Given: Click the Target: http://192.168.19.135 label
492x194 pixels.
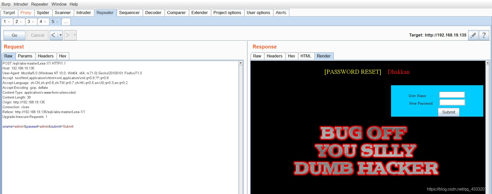Looking at the screenshot, I should pyautogui.click(x=438, y=35).
